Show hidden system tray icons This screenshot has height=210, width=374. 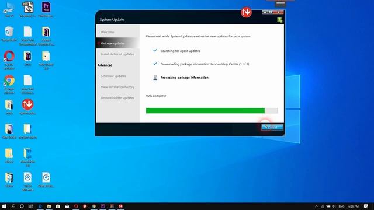pos(317,206)
